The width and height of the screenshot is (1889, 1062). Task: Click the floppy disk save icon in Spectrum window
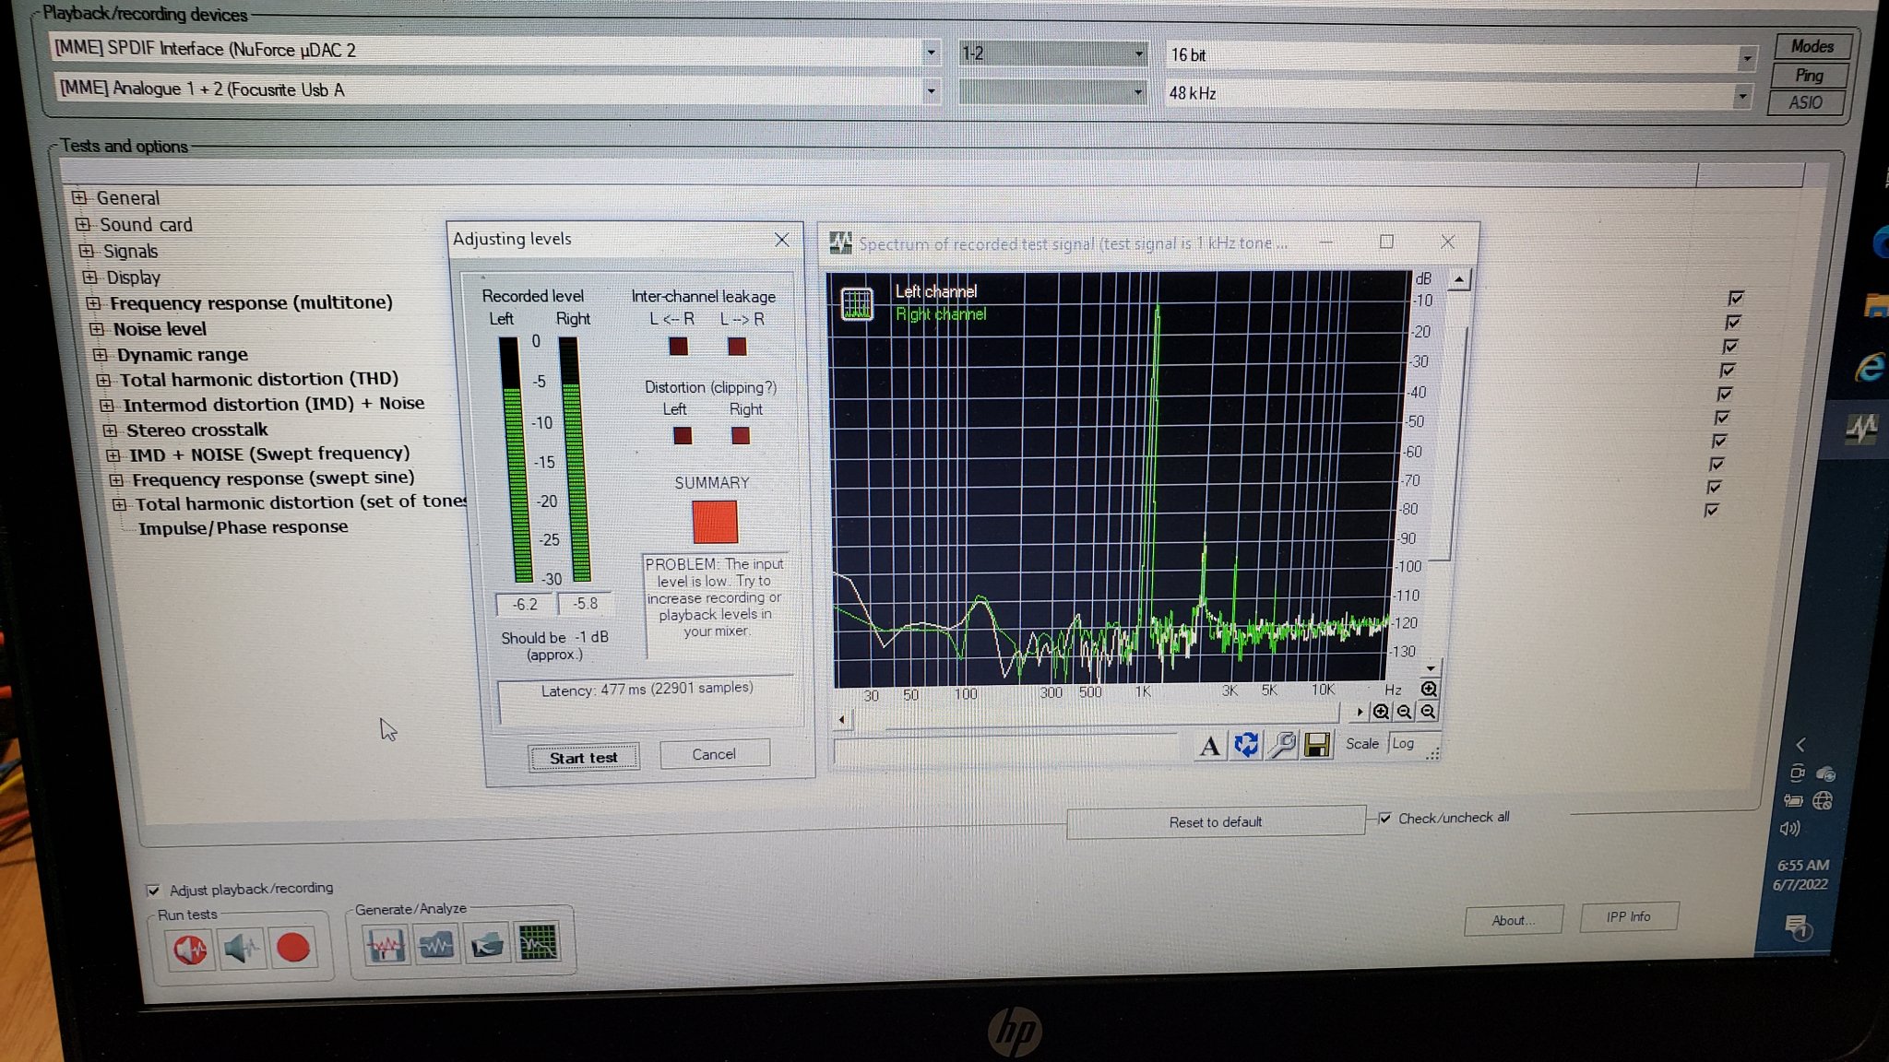point(1317,743)
